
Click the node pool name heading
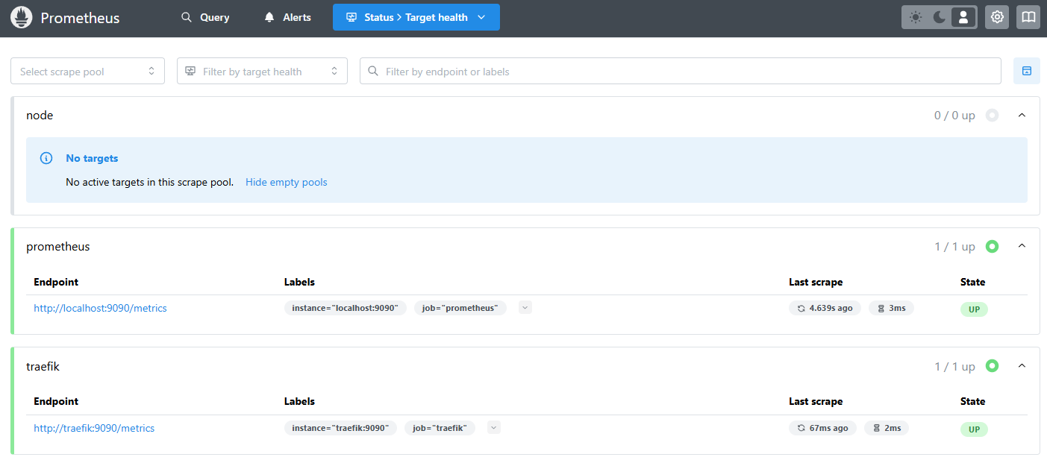[40, 116]
